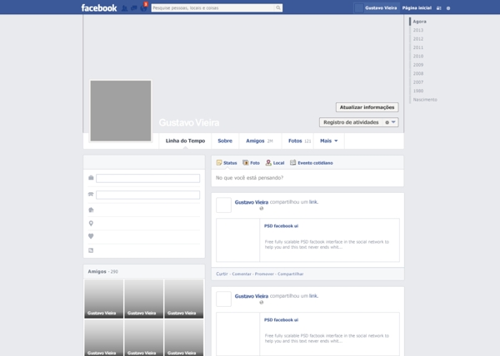Click the feed icon below the heart
This screenshot has height=356, width=500.
(91, 250)
